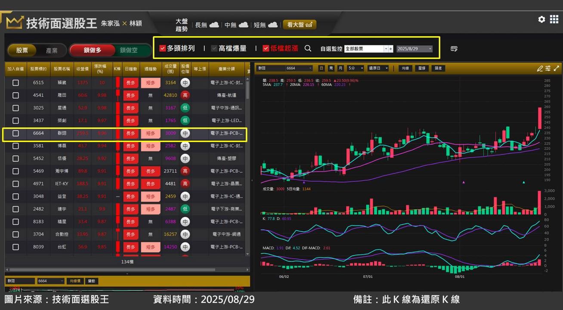
Task: Click the lower panel stock name field 群翊
Action: point(20,281)
